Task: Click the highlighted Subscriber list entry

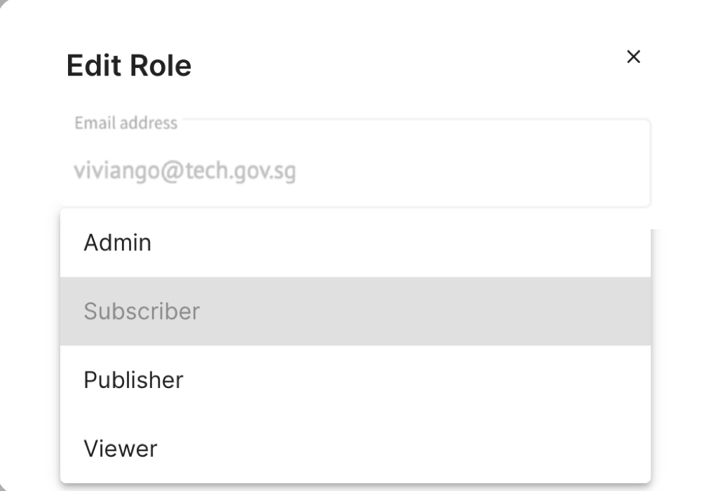Action: click(355, 311)
